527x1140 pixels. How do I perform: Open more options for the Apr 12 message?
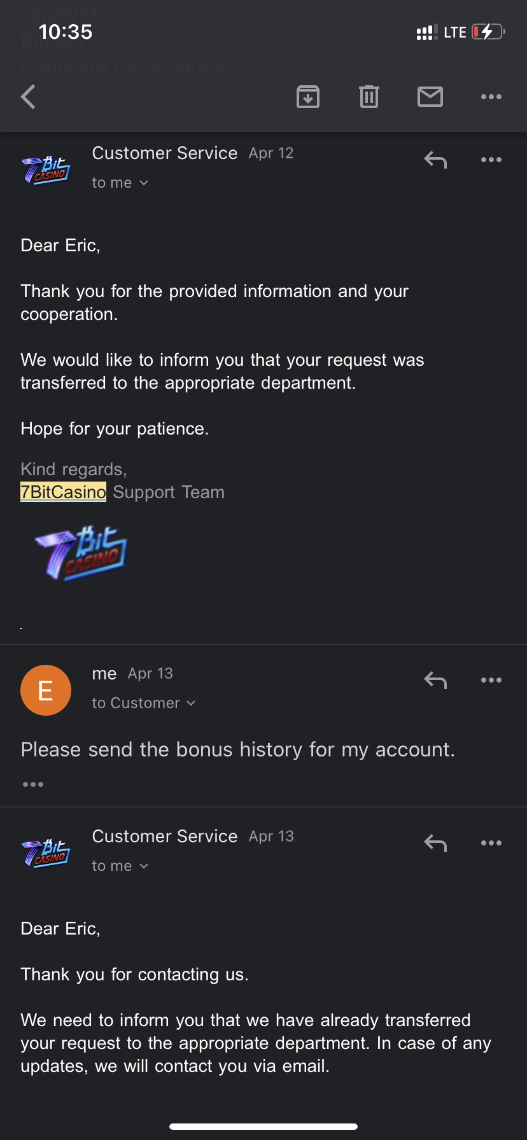(491, 160)
